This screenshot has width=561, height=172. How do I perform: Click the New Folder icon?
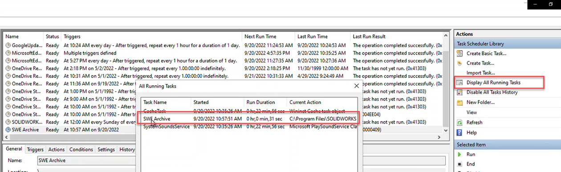point(460,102)
